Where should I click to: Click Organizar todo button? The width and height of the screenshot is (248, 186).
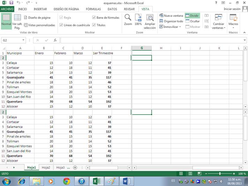(171, 21)
